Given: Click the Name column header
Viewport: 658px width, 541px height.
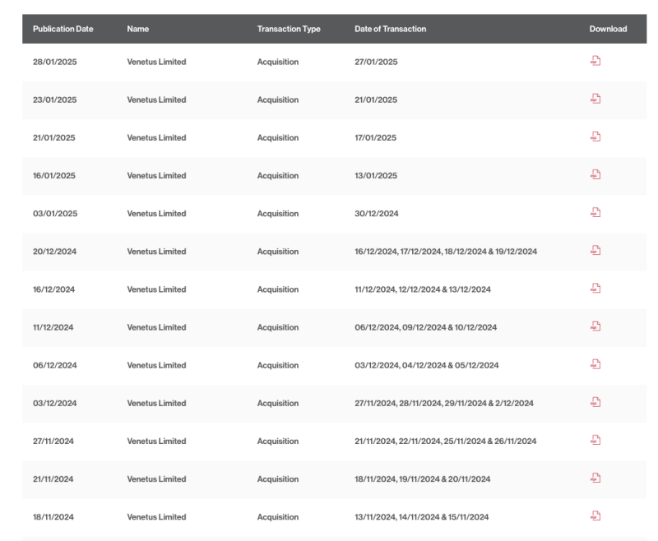Looking at the screenshot, I should coord(138,29).
